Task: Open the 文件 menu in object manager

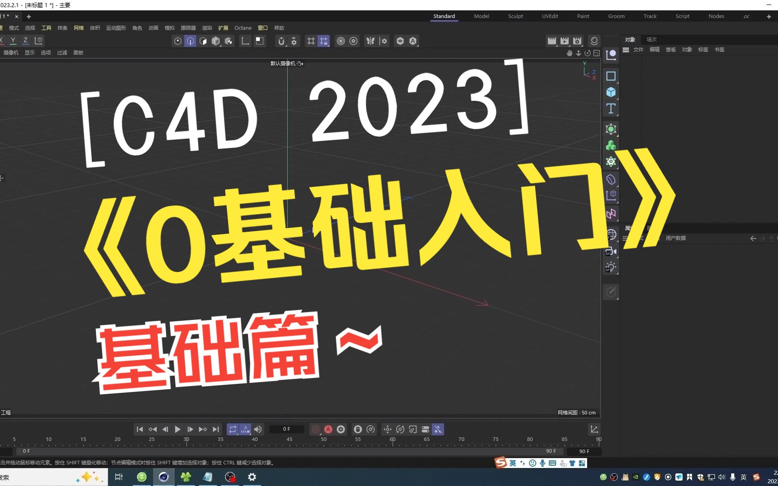Action: 638,50
